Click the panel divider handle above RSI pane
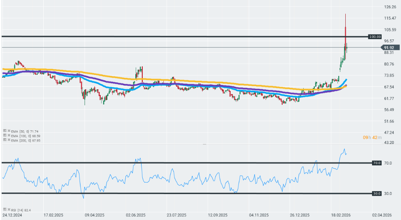 tap(205, 144)
